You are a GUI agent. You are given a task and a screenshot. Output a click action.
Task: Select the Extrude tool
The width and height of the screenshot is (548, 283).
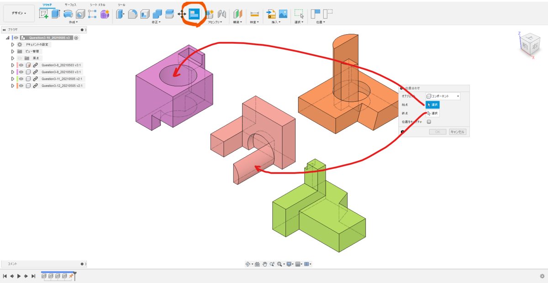pos(55,14)
